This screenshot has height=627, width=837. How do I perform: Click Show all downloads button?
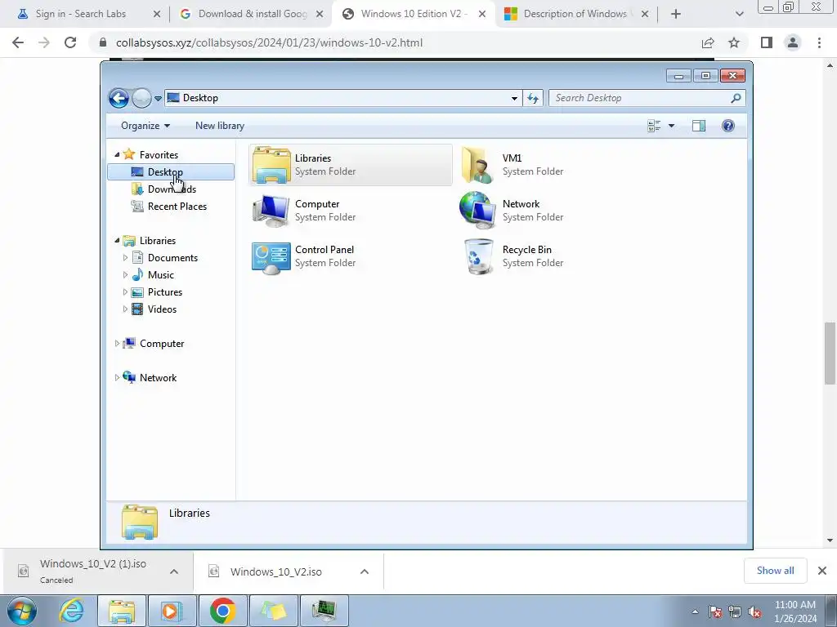point(775,571)
